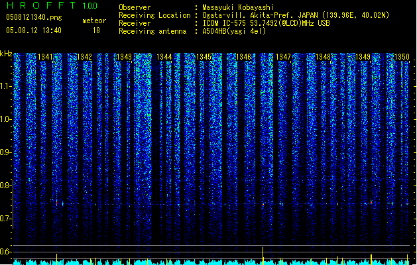417x265 pixels.
Task: Click the tallest yellow power spike below 1346
Action: click(263, 256)
